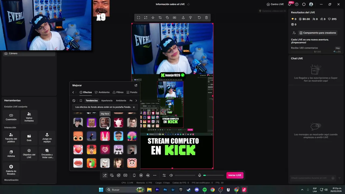
Task: Open Centro LIVE
Action: click(x=275, y=4)
